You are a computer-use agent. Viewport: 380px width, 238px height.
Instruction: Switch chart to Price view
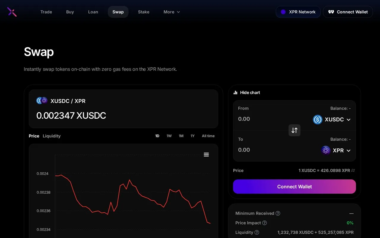(34, 136)
